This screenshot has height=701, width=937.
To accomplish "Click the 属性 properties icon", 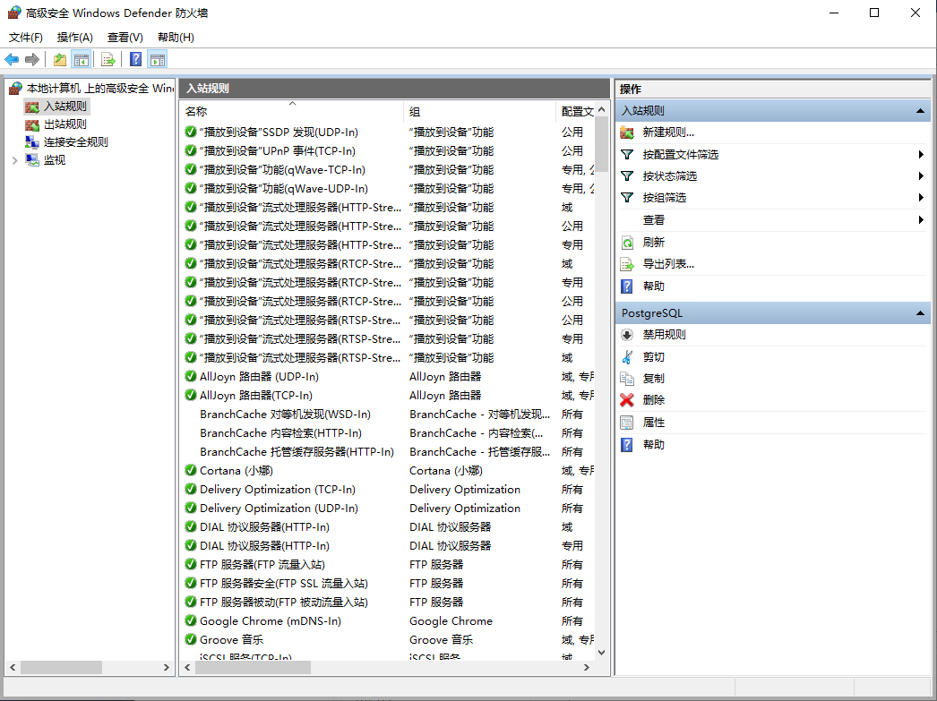I will 627,423.
